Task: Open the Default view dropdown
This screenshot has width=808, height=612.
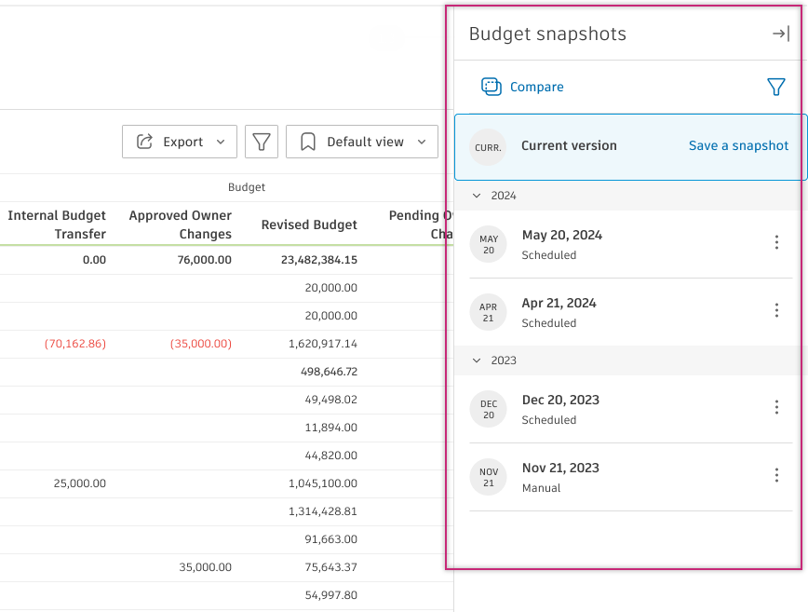Action: tap(362, 142)
